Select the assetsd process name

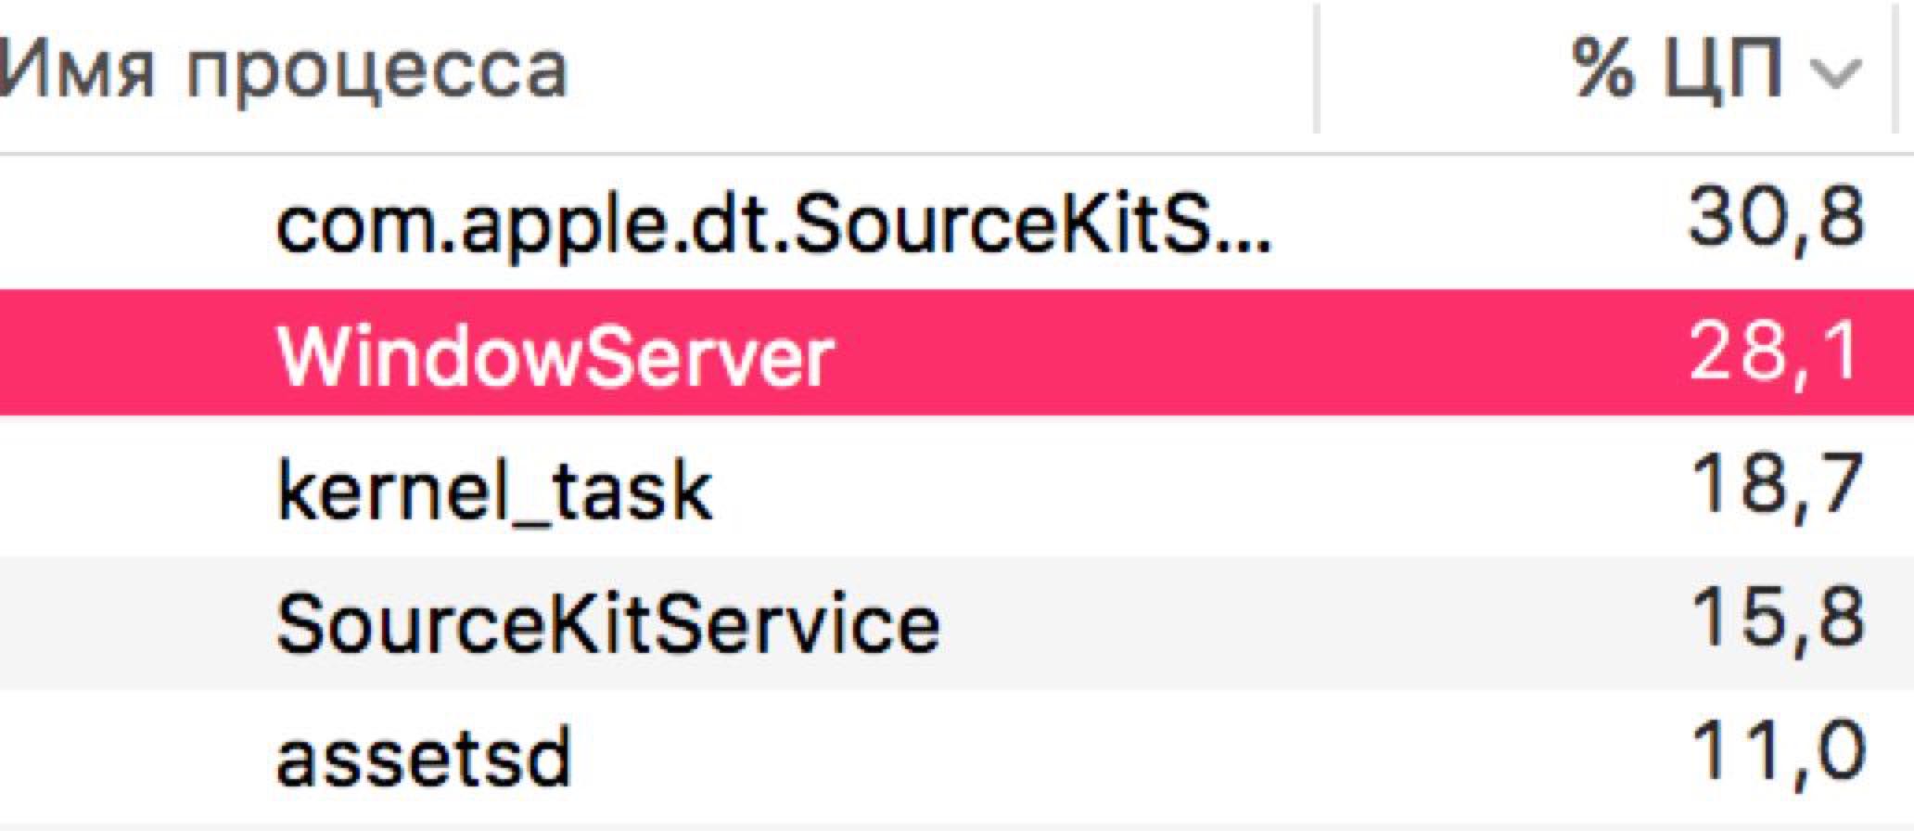click(x=423, y=758)
